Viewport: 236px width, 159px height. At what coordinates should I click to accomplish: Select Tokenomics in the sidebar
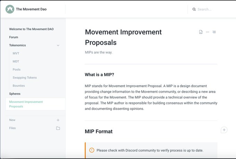pyautogui.click(x=17, y=45)
